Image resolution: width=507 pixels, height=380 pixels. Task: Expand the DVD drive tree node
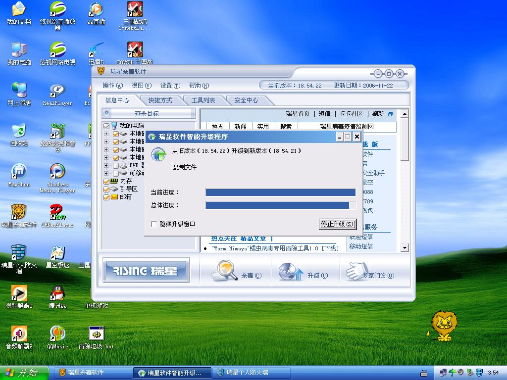coord(106,165)
